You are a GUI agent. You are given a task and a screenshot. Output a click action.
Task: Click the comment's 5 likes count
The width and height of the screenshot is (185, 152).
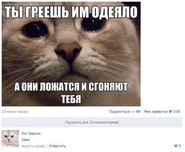tap(180, 146)
